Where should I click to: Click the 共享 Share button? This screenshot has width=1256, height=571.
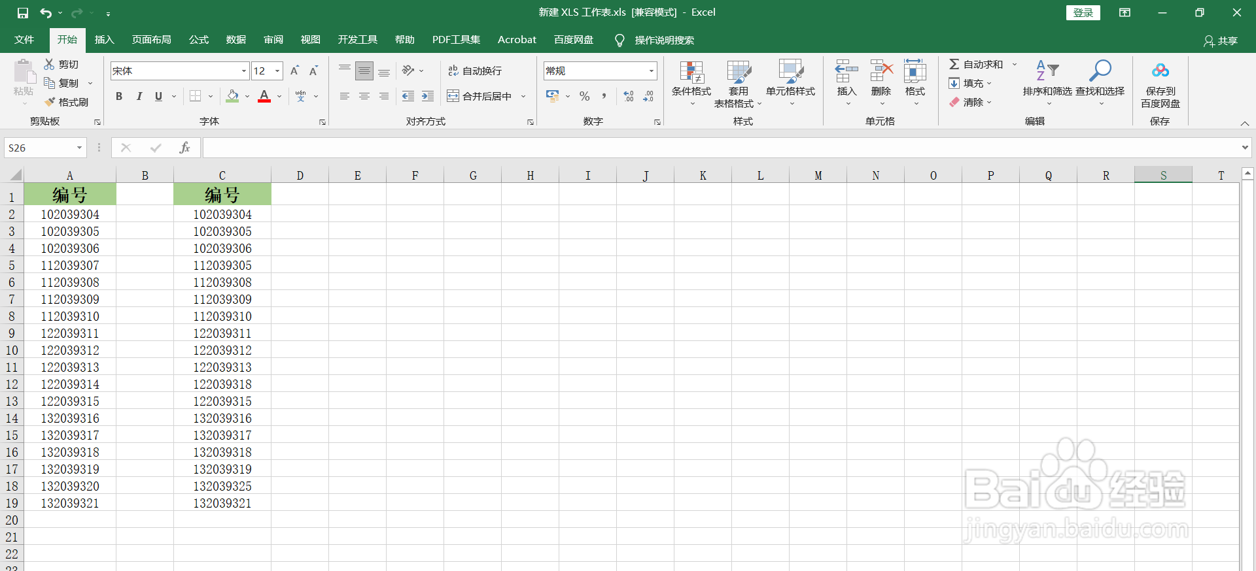1221,41
